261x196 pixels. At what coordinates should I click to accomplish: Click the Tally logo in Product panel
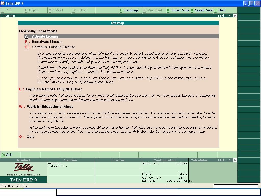click(x=24, y=167)
